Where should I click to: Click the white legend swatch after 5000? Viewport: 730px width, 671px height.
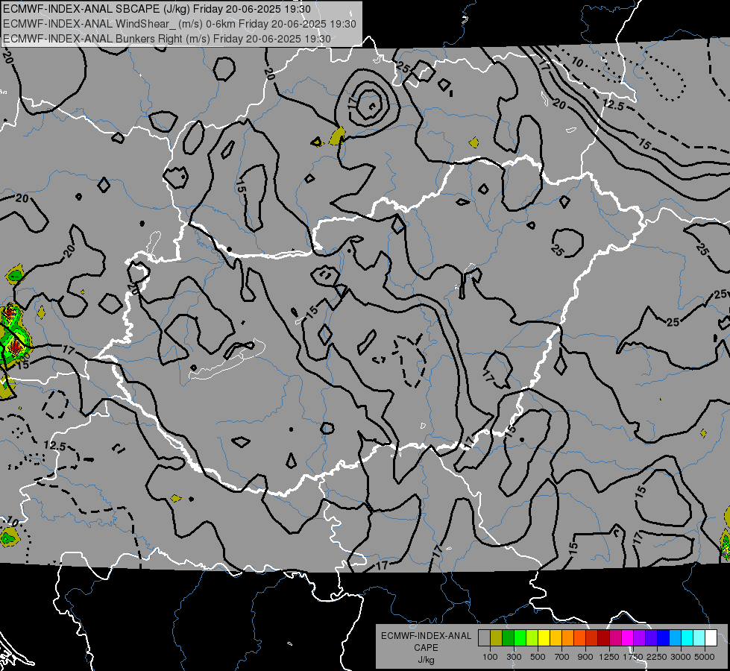tap(711, 638)
